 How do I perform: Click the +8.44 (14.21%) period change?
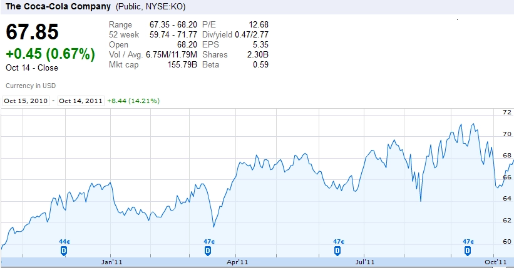tap(133, 101)
